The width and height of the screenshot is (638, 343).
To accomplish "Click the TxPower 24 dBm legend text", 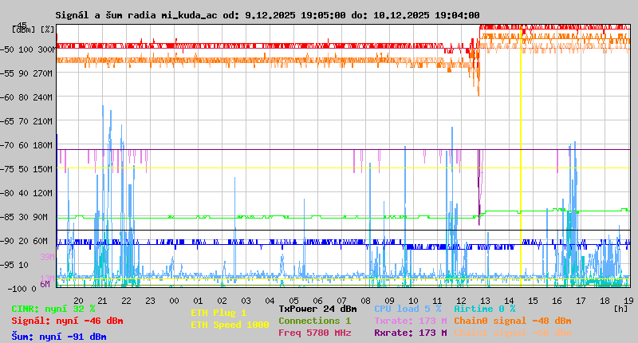I will (x=317, y=309).
